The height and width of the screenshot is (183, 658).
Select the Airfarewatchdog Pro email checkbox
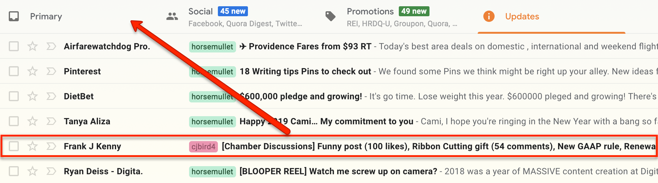[14, 47]
